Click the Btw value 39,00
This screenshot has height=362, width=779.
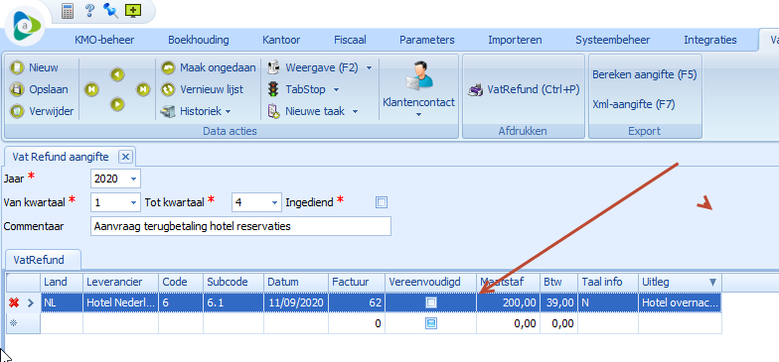pos(558,302)
